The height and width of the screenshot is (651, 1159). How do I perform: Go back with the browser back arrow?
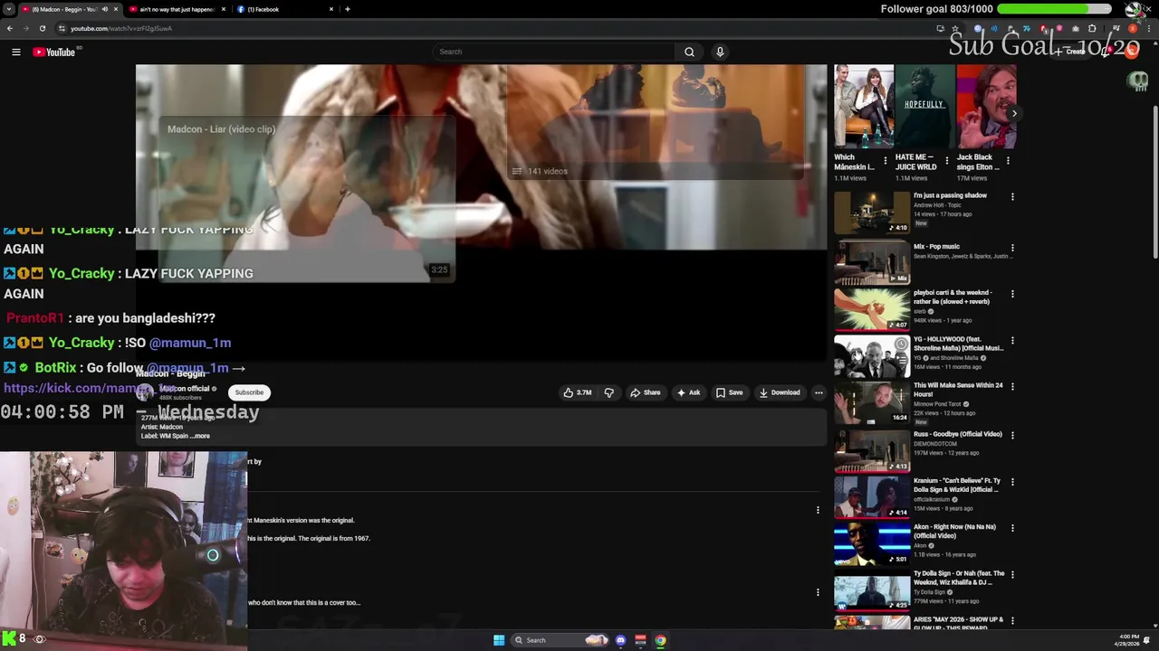point(10,28)
